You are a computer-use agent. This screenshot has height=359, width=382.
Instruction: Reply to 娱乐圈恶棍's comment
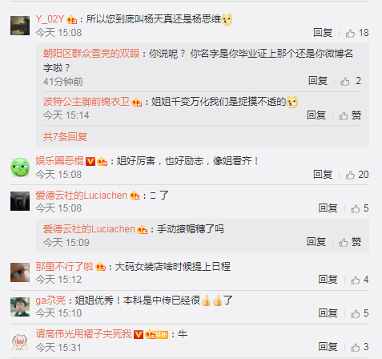pyautogui.click(x=323, y=175)
